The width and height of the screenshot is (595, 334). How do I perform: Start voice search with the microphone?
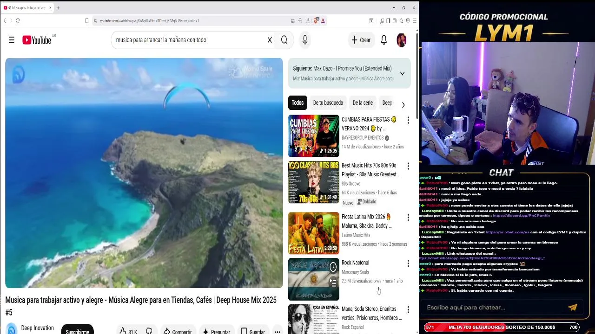coord(305,40)
